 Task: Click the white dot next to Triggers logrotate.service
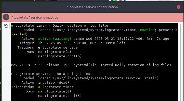coord(39,48)
